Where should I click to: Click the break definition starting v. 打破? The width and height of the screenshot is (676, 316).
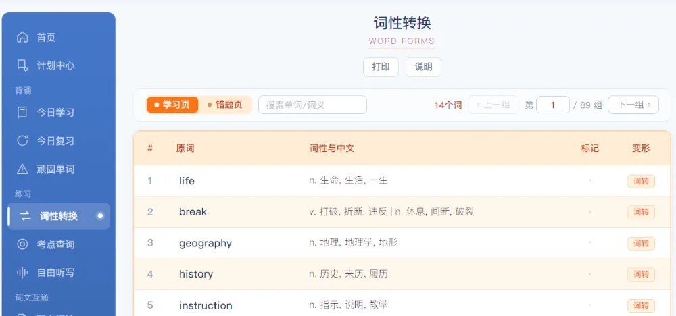pos(391,211)
